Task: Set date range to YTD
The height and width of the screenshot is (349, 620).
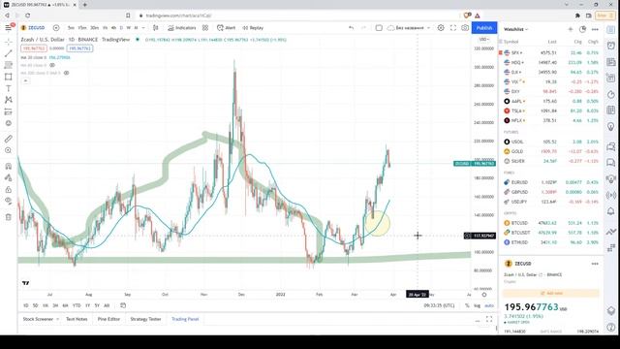Action: [77, 305]
